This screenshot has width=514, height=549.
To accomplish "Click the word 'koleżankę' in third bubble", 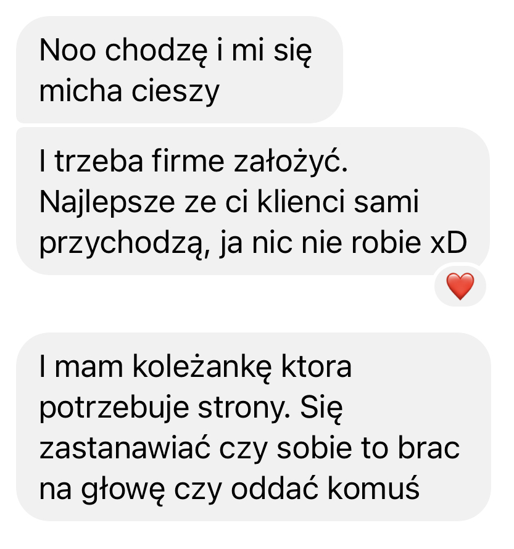I will 202,366.
